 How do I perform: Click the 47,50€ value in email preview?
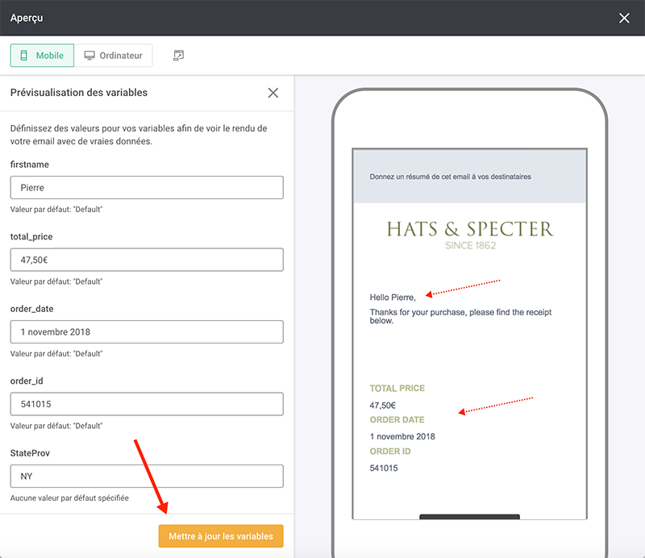click(382, 406)
